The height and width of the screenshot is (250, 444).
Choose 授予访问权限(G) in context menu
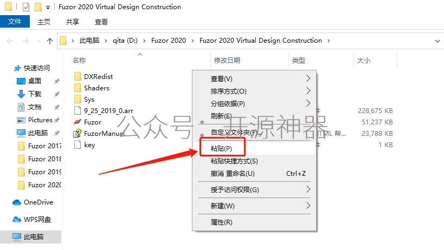click(x=254, y=190)
